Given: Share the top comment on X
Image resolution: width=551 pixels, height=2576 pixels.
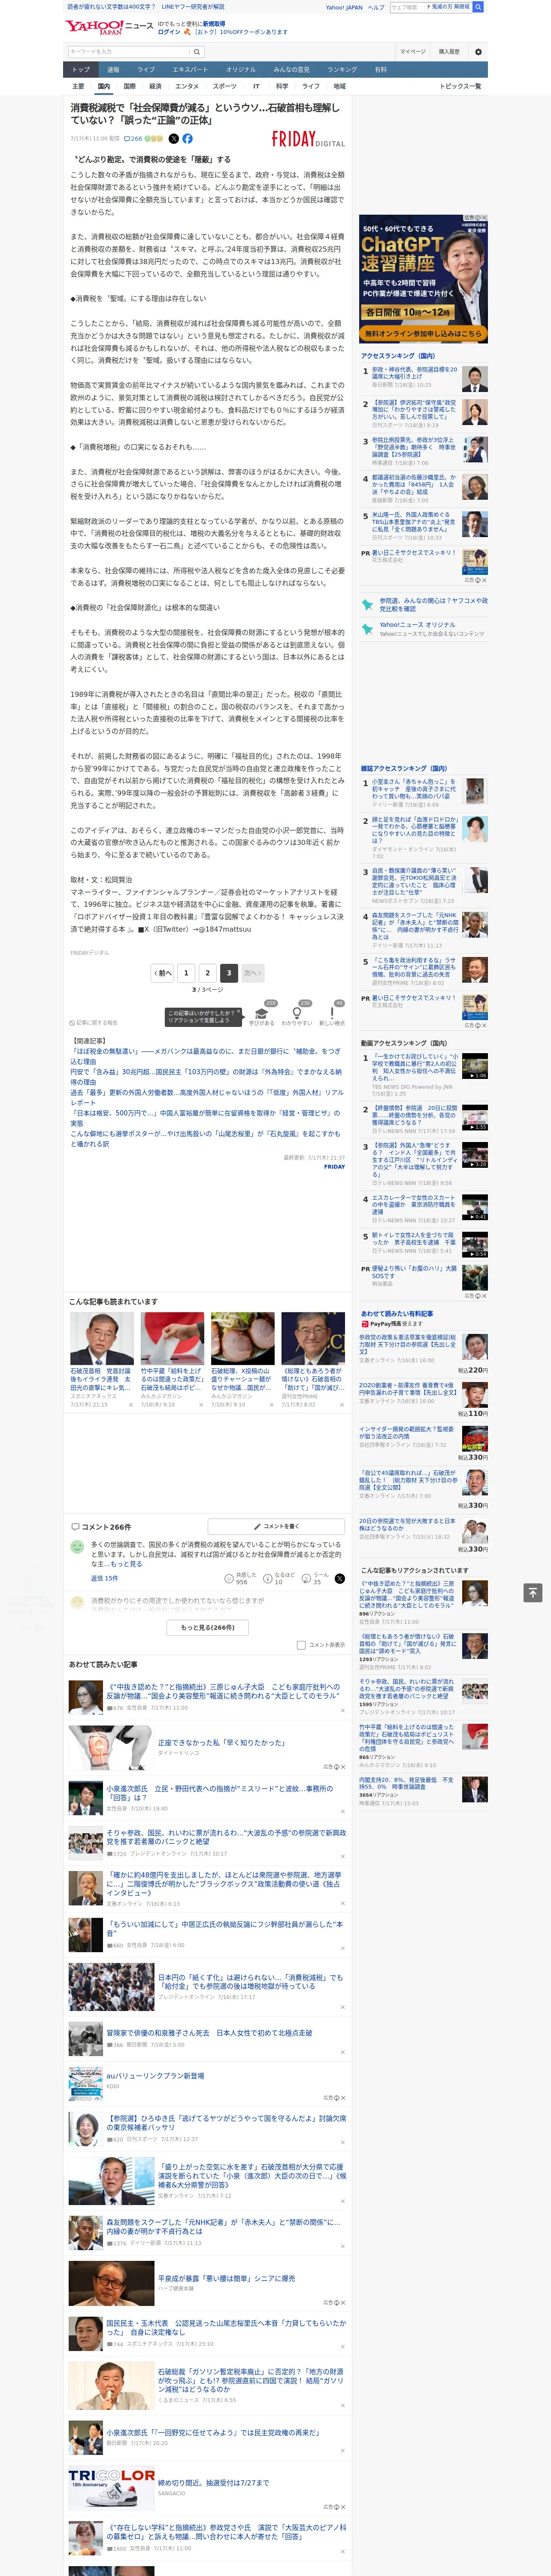Looking at the screenshot, I should [339, 1579].
